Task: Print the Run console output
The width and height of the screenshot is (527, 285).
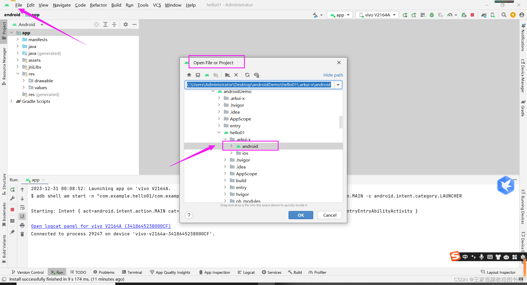Action: coord(22,225)
